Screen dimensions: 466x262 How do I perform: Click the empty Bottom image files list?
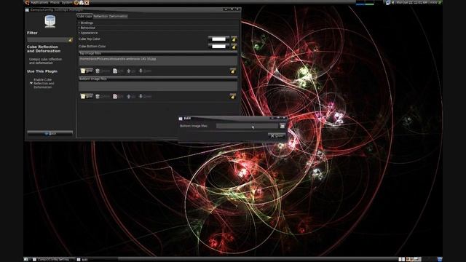158,87
